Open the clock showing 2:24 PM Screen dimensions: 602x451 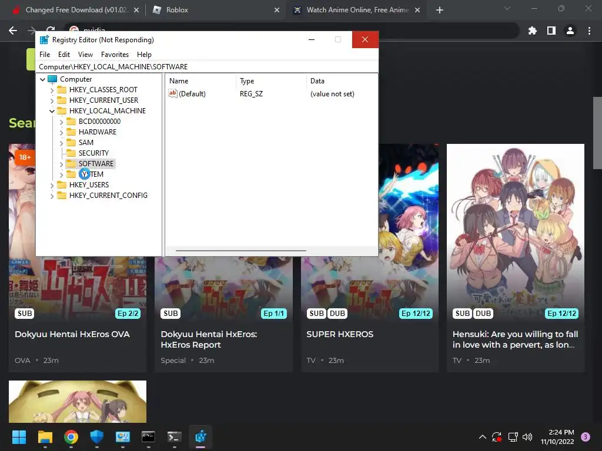557,437
